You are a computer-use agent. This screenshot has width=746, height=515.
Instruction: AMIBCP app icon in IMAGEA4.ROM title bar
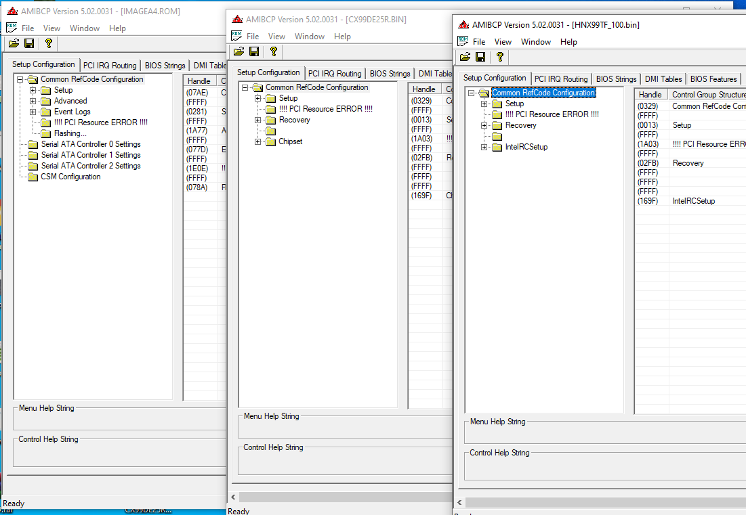12,12
